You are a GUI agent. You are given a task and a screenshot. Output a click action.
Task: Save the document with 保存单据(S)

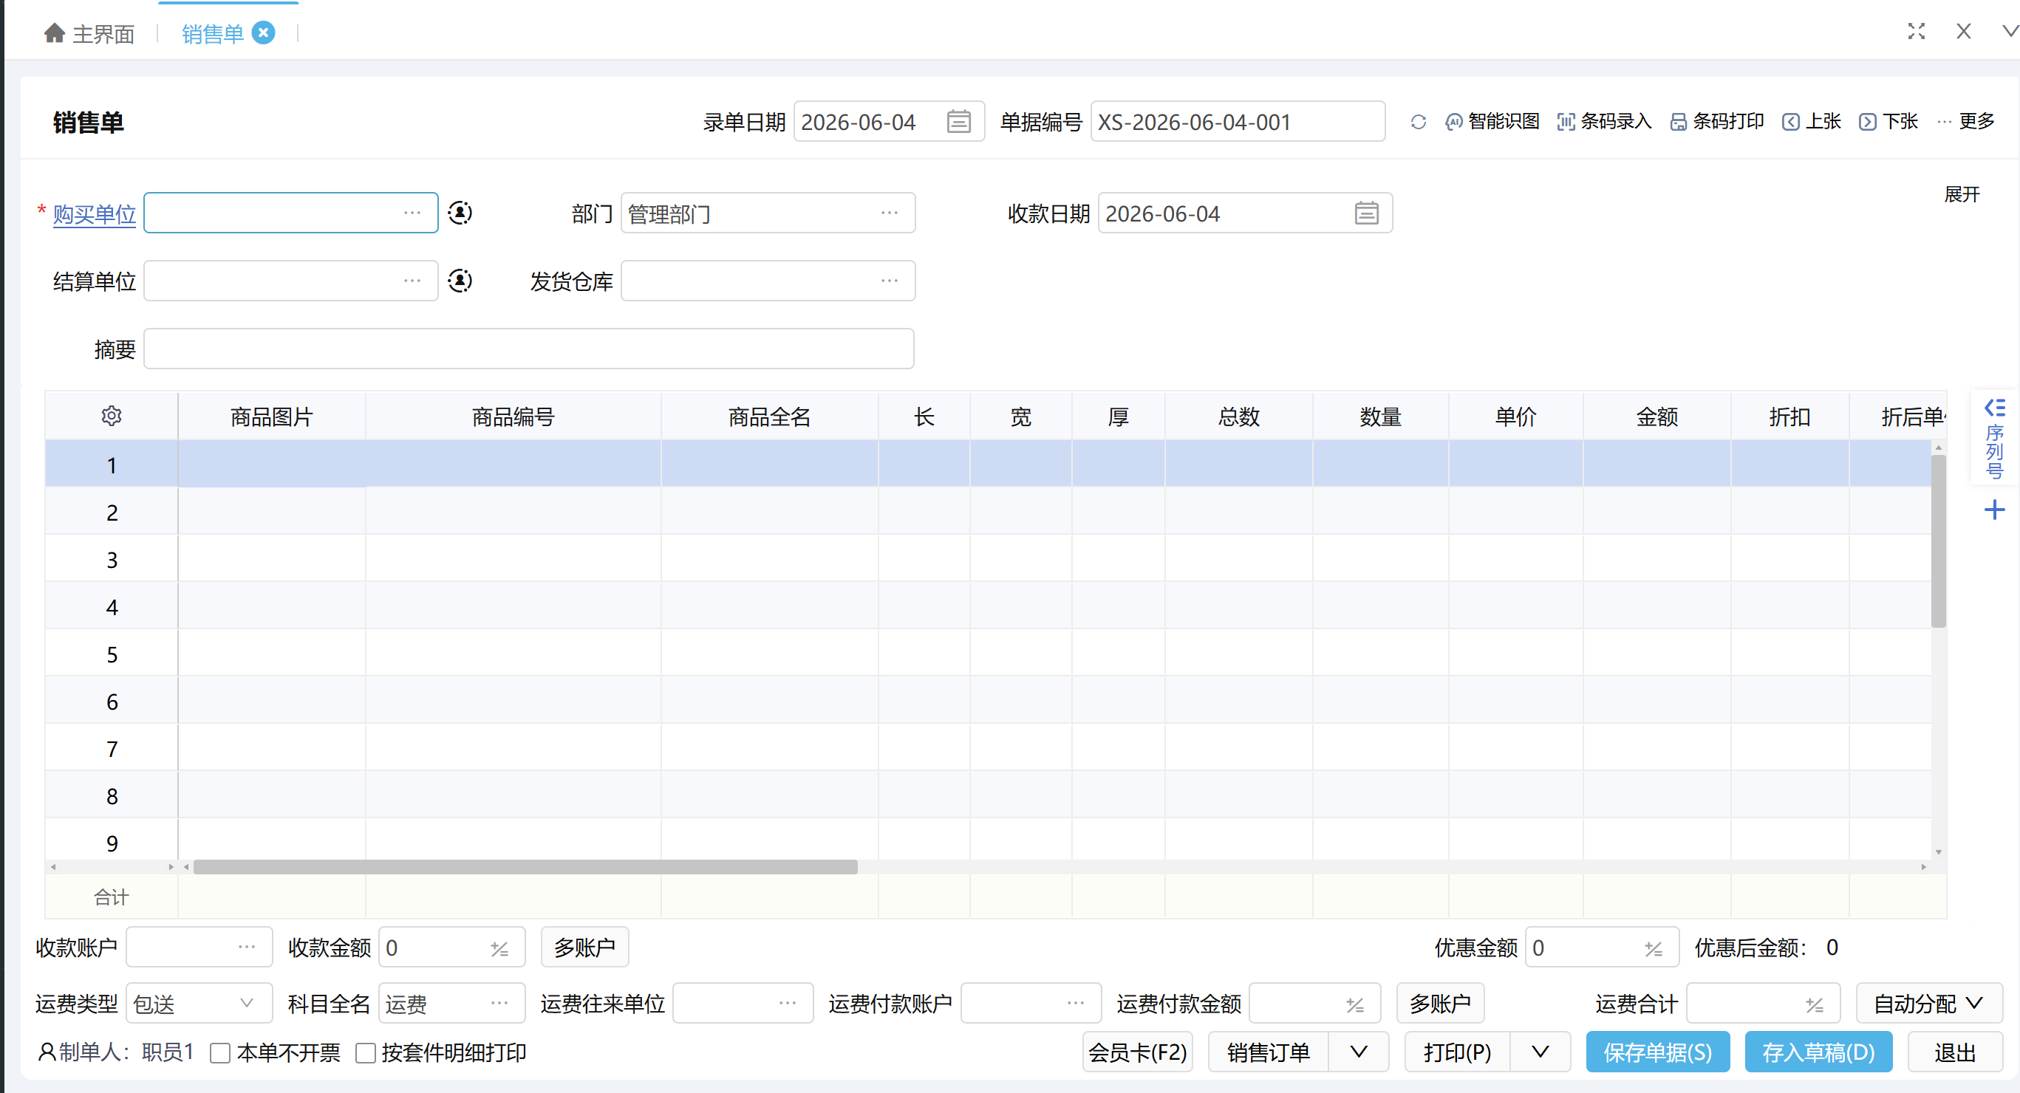point(1658,1052)
